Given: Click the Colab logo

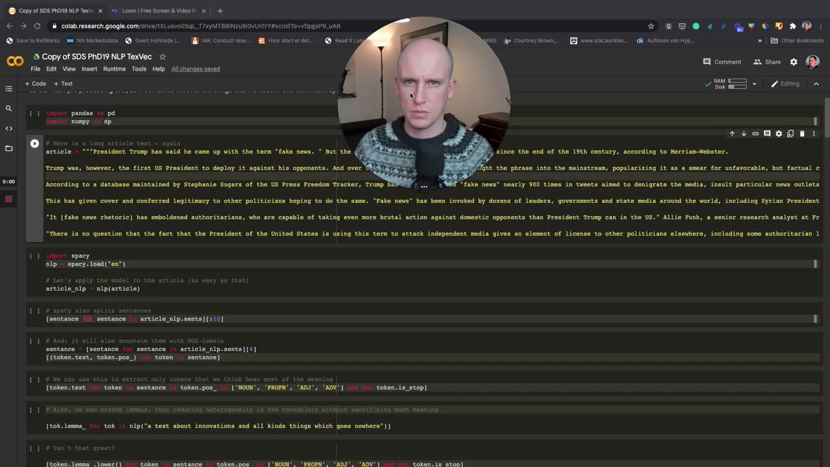Looking at the screenshot, I should click(15, 62).
